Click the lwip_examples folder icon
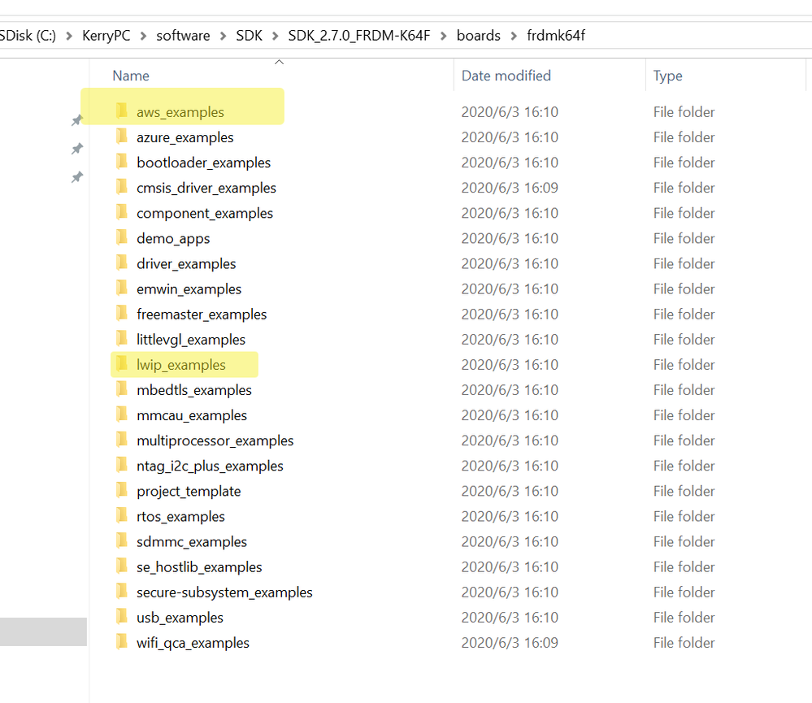The height and width of the screenshot is (703, 812). (x=122, y=364)
